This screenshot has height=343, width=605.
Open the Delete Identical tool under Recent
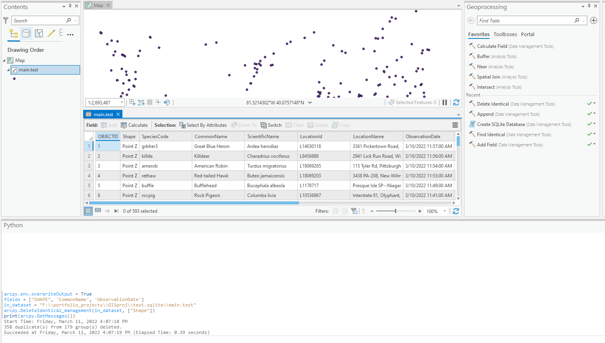tap(493, 104)
